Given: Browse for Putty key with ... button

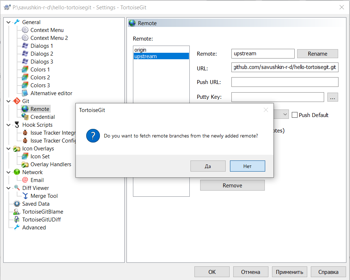Looking at the screenshot, I should (x=333, y=97).
